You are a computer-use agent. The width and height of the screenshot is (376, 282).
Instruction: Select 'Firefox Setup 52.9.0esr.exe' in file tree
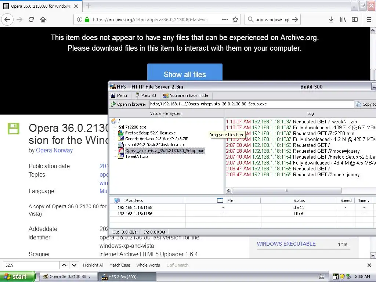[150, 133]
